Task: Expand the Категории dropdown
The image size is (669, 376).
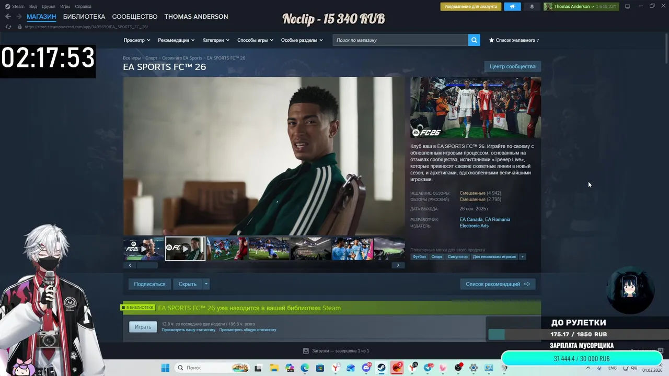Action: coord(216,40)
